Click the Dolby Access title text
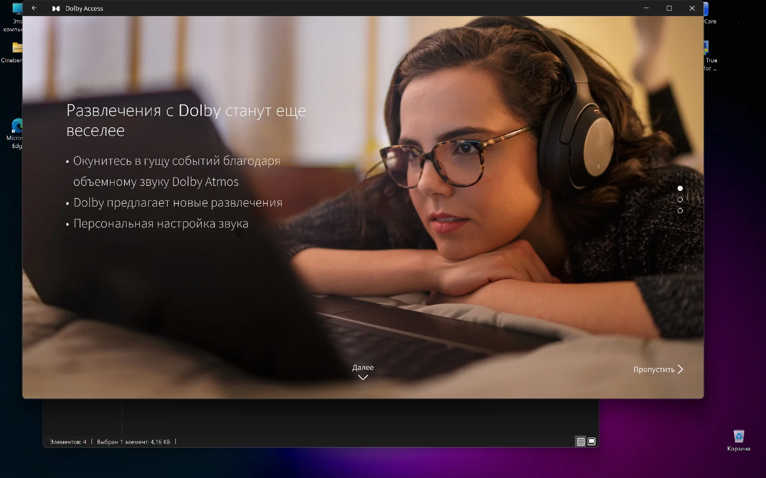Screen dimensions: 766x478 [x=84, y=8]
